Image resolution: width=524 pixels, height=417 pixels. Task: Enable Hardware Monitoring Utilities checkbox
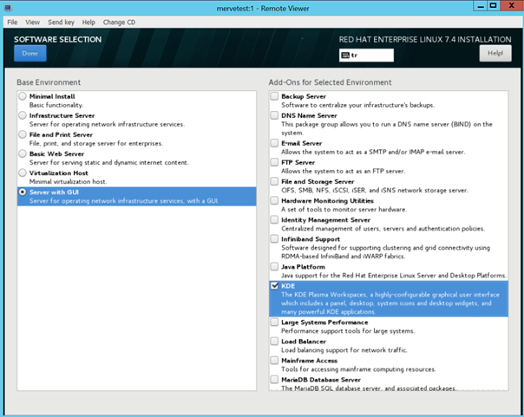(x=274, y=200)
